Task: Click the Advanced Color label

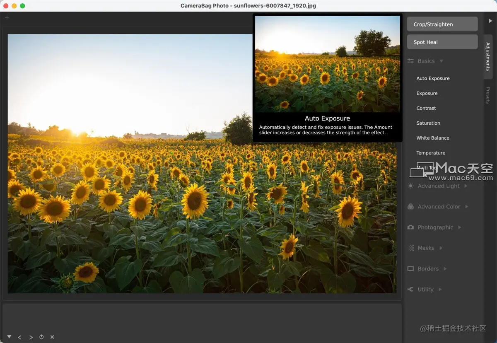Action: click(x=439, y=207)
